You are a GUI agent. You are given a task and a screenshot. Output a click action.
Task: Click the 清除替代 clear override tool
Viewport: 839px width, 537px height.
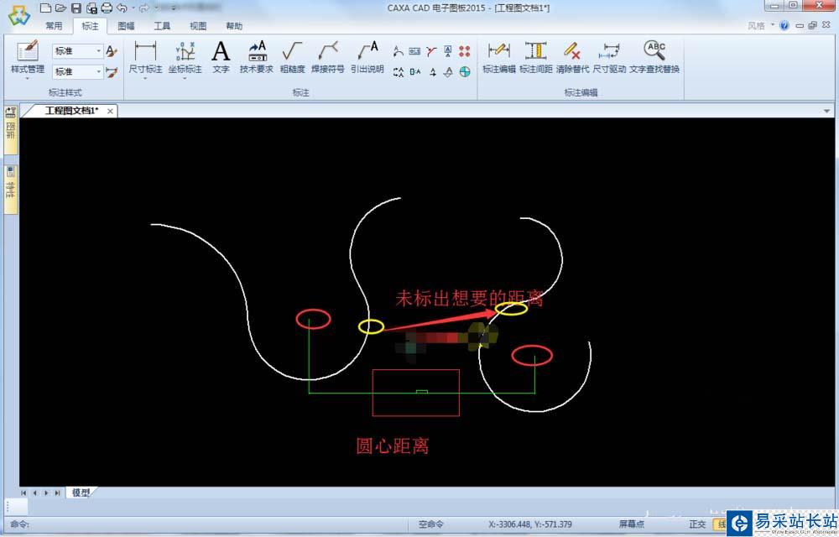pos(572,57)
